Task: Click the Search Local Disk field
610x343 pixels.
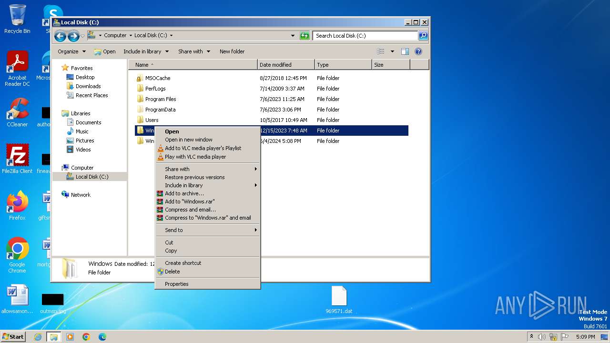Action: point(365,36)
